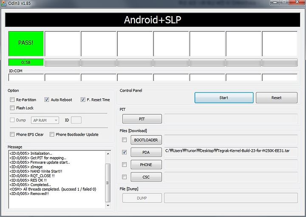Click the Android+SLP banner

[153, 20]
